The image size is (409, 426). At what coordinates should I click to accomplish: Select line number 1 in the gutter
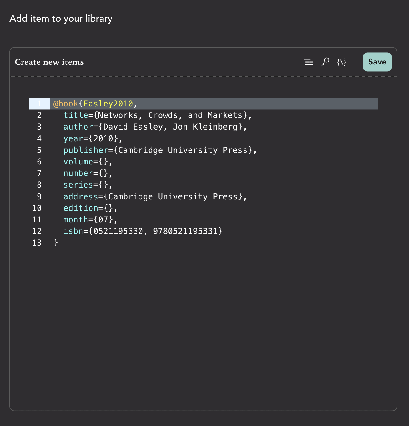coord(39,104)
